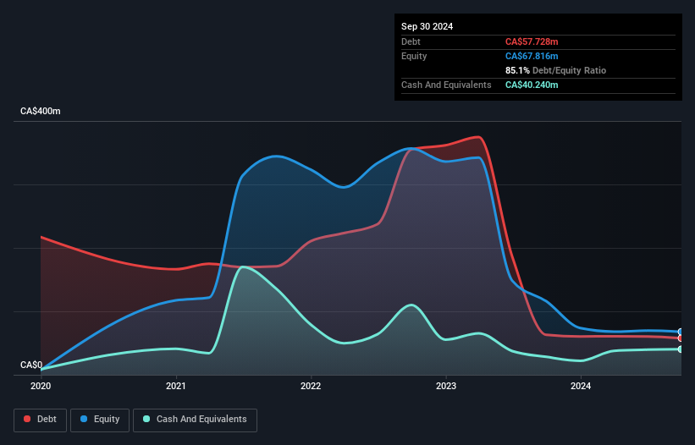
Task: Click the Debt label in tooltip
Action: click(411, 41)
